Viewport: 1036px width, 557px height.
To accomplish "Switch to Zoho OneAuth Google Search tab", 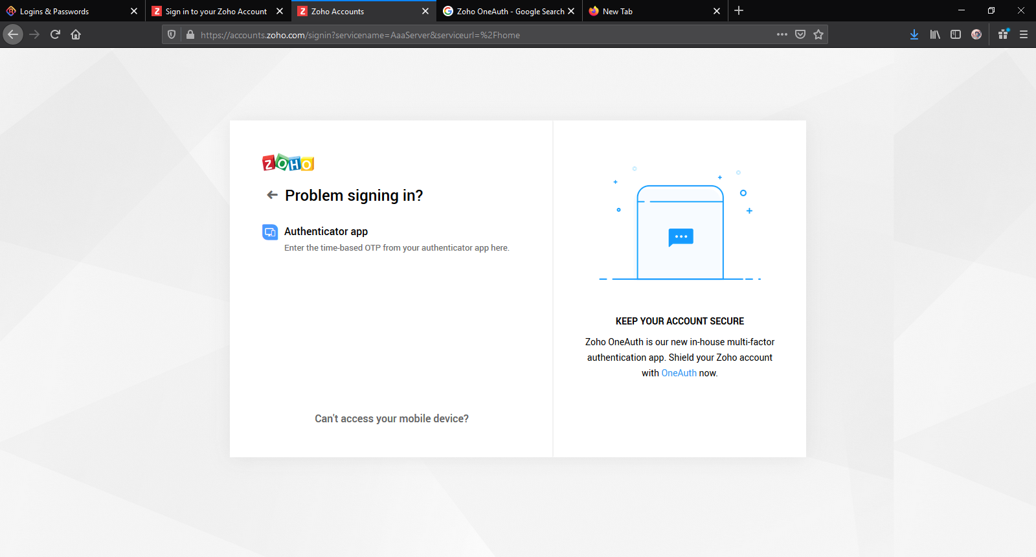I will point(510,11).
